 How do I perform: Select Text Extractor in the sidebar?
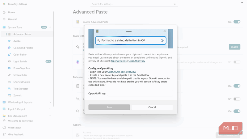[27, 89]
